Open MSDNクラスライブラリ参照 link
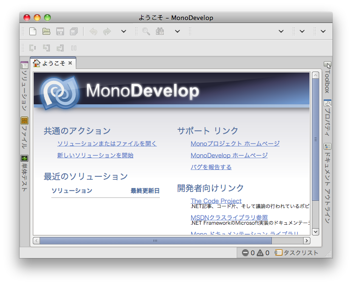Viewport: 352px width, 285px height. pos(229,217)
